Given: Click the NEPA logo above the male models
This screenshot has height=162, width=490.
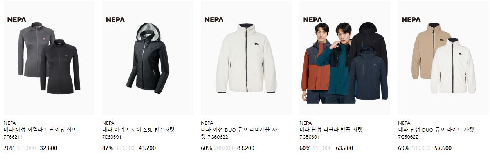Looking at the screenshot, I should (x=313, y=19).
